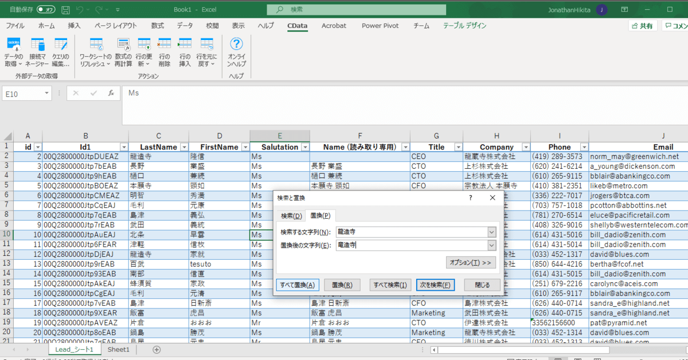The height and width of the screenshot is (360, 688).
Task: Switch to the Sheet1 worksheet tab
Action: (x=119, y=349)
